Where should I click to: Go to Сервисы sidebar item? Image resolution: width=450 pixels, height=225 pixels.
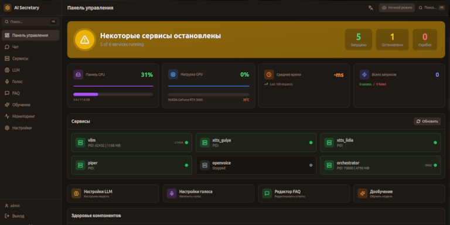pyautogui.click(x=30, y=59)
